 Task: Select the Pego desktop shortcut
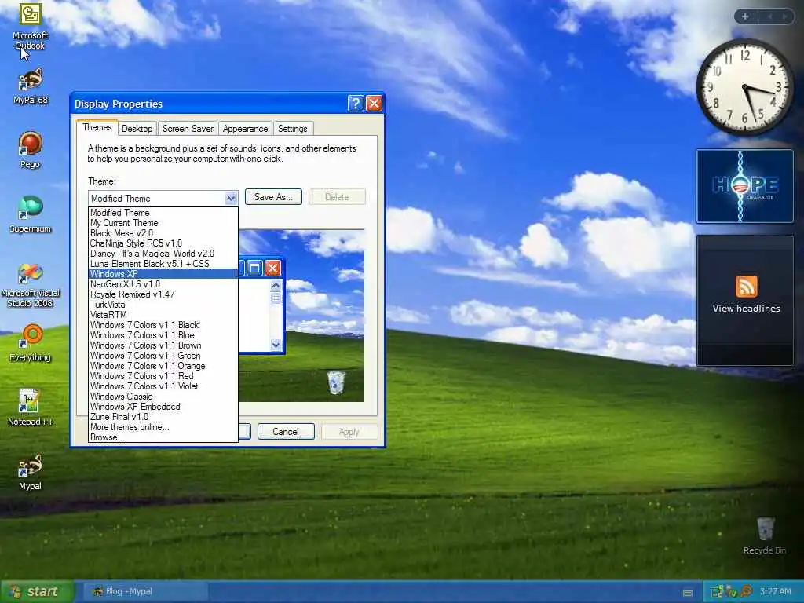[31, 150]
